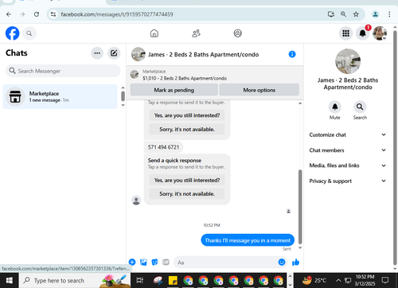
Task: Open Chrome three-dot menu
Action: tap(389, 14)
